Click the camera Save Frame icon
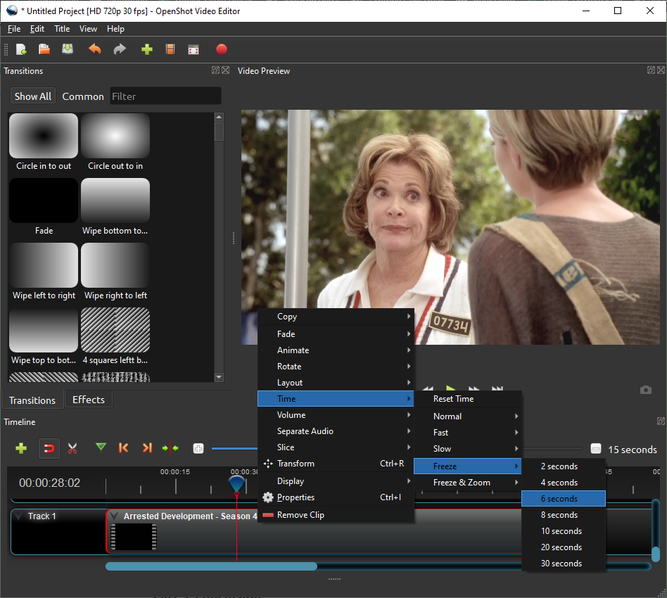Screen dimensions: 667x598 tap(646, 390)
